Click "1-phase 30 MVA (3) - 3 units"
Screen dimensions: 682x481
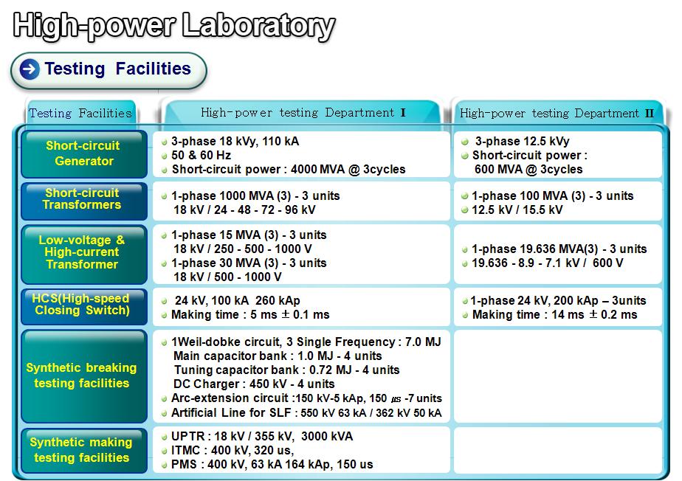[x=249, y=263]
